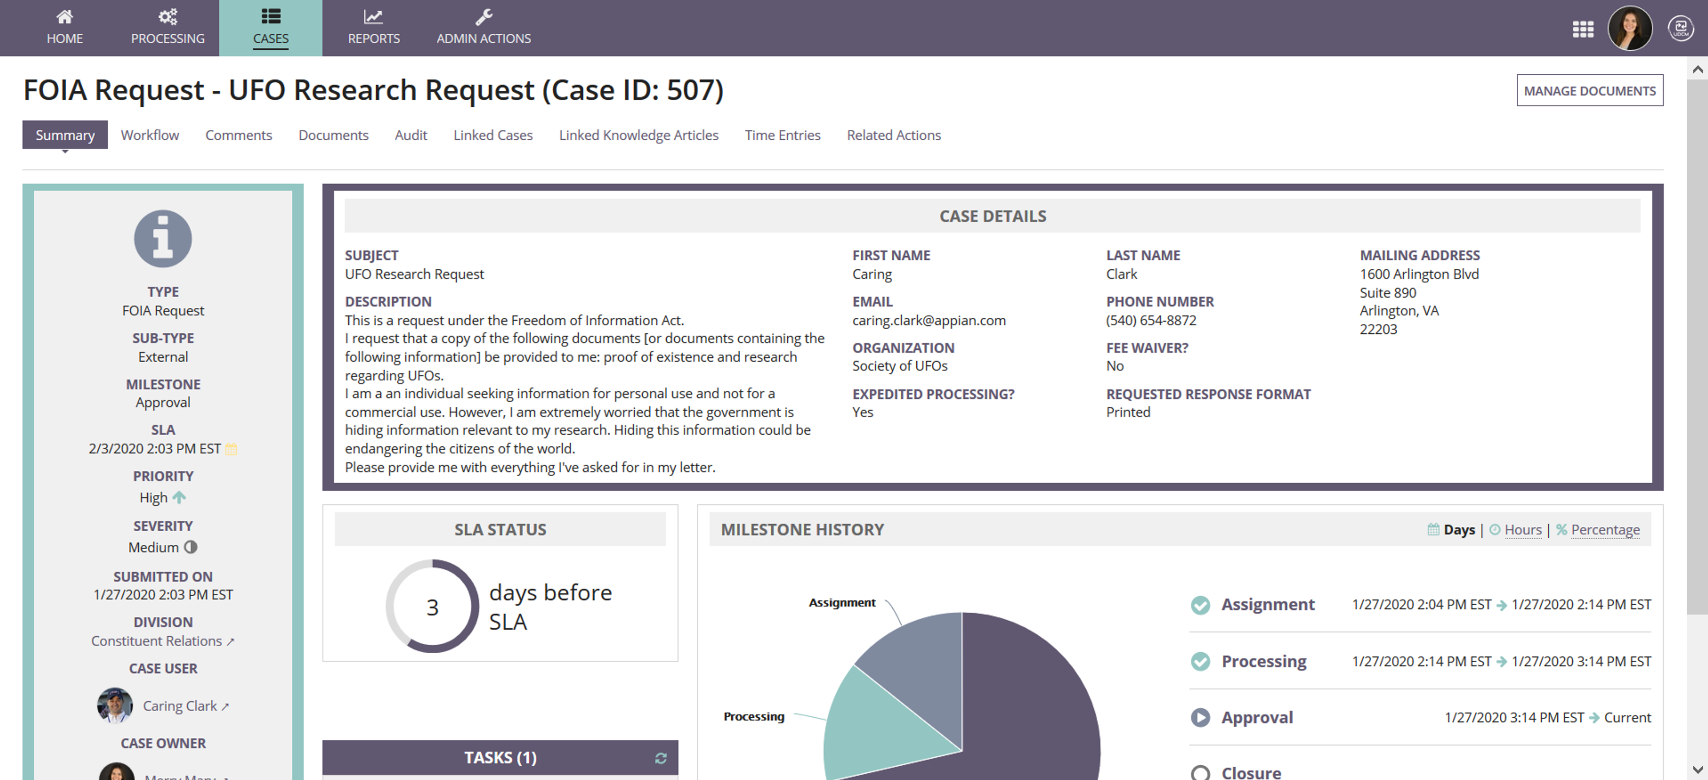Click the High priority up-arrow icon
The image size is (1708, 780).
[179, 497]
